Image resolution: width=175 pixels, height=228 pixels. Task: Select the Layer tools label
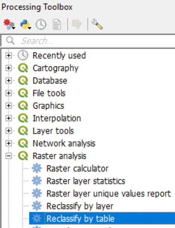click(x=53, y=131)
